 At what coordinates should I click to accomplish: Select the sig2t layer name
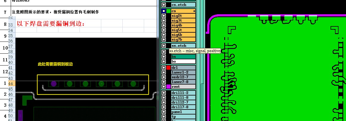(183, 16)
